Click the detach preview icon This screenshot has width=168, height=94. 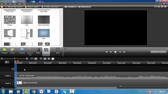(x=165, y=7)
